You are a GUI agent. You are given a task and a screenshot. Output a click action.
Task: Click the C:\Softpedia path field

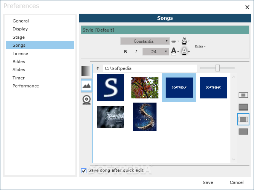[150, 68]
